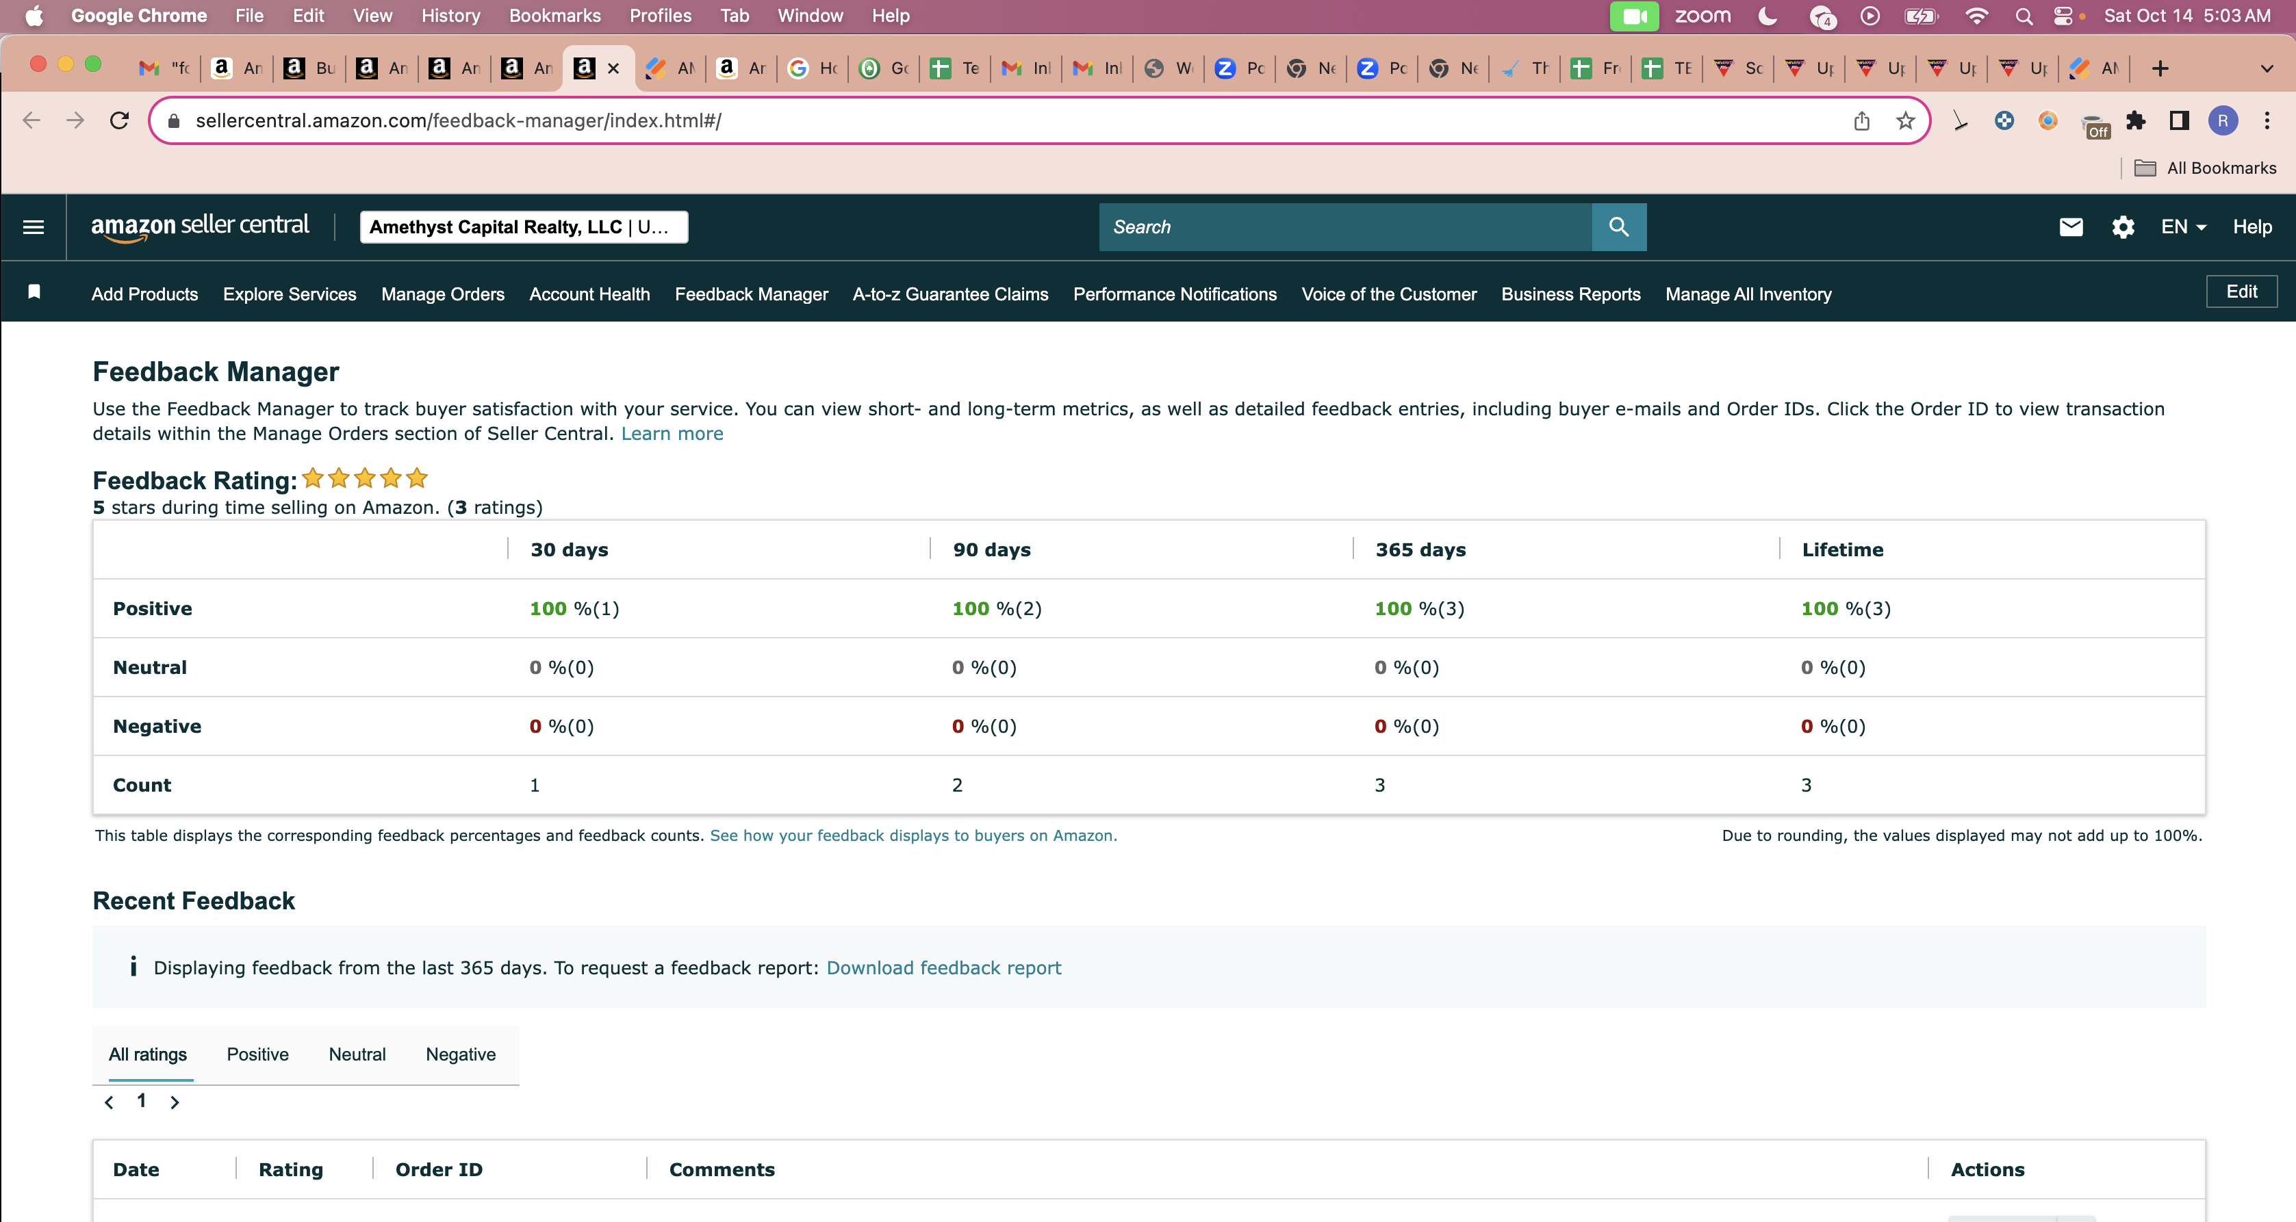2296x1222 pixels.
Task: Switch to the Positive ratings tab
Action: point(257,1054)
